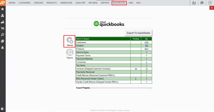This screenshot has height=112, width=214.
Task: Close the QuickBooks panel with red X
Action: [x=212, y=8]
